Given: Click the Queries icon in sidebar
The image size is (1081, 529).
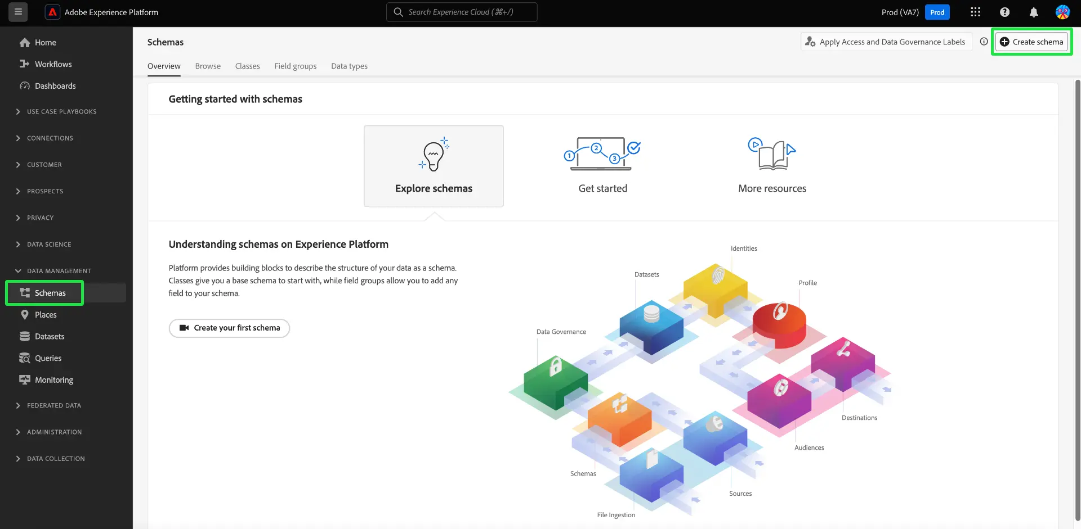Looking at the screenshot, I should [25, 358].
